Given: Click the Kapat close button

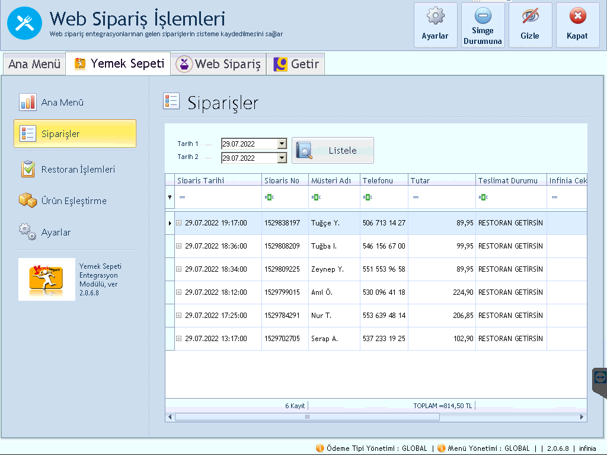Looking at the screenshot, I should [577, 25].
